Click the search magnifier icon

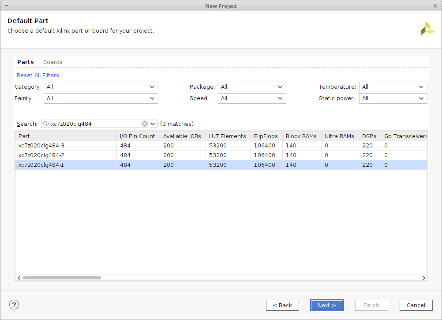coord(46,124)
